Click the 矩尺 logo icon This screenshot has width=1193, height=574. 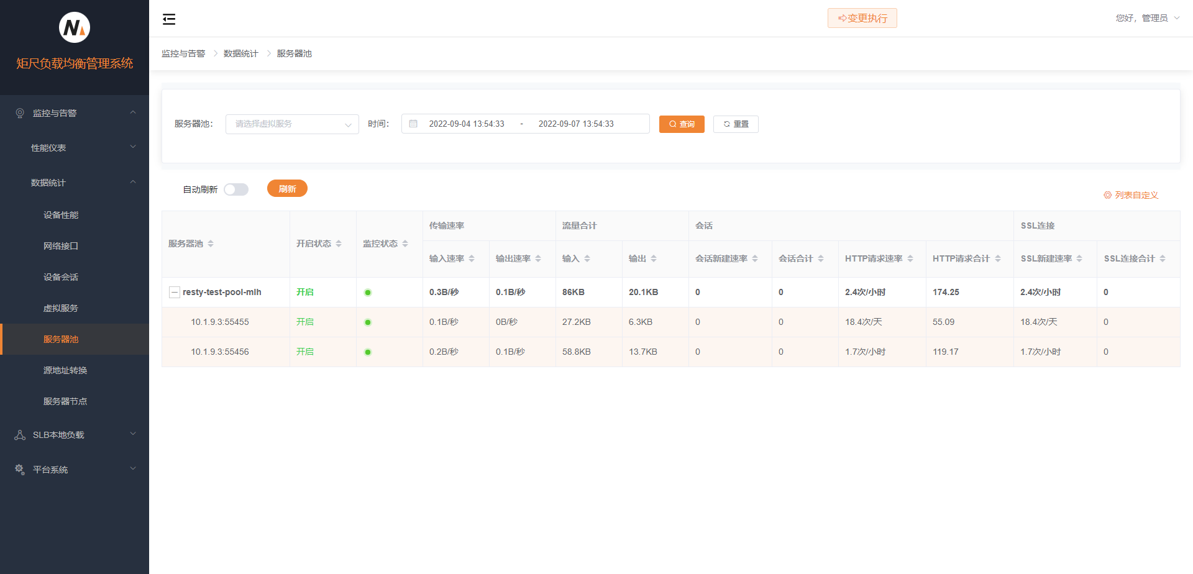(x=75, y=27)
